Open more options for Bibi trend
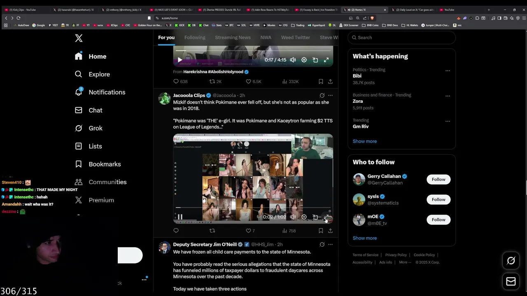Screen dimensions: 527x296 (x=448, y=70)
